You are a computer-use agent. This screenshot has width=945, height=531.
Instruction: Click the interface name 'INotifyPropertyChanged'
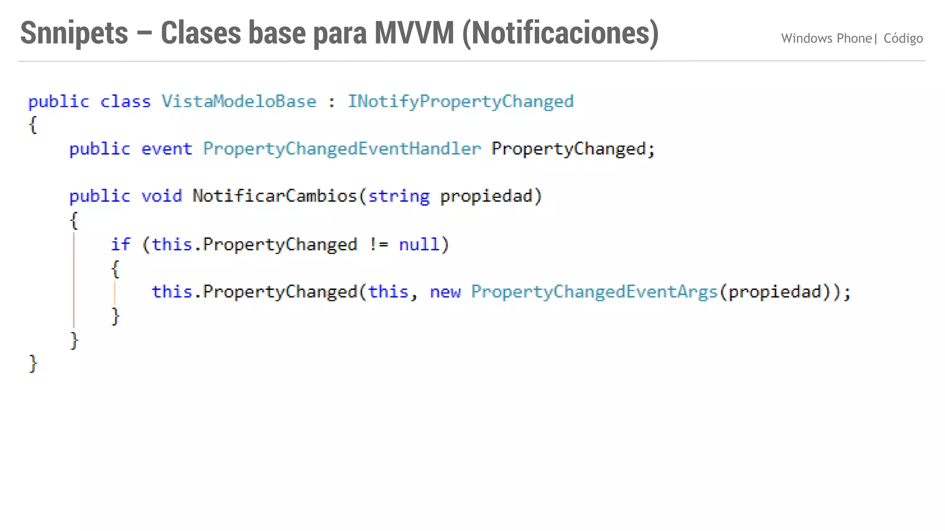[x=461, y=102]
